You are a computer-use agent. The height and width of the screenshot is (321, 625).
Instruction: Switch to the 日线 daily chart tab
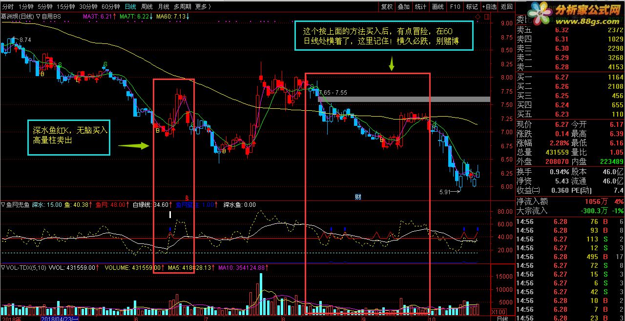click(x=130, y=7)
